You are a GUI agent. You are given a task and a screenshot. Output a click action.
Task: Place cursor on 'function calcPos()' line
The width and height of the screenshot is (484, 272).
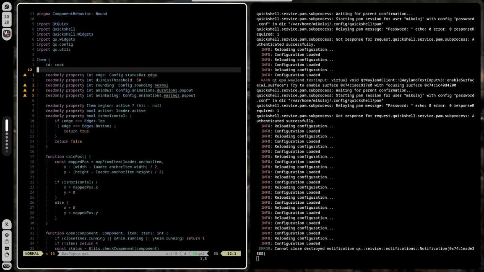(68, 157)
